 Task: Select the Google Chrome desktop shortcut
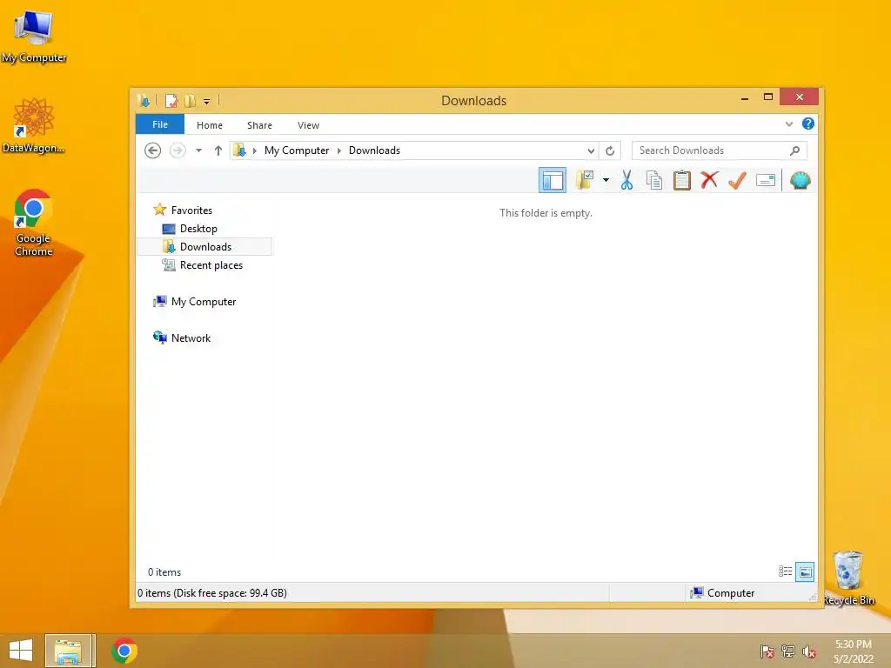pyautogui.click(x=33, y=224)
